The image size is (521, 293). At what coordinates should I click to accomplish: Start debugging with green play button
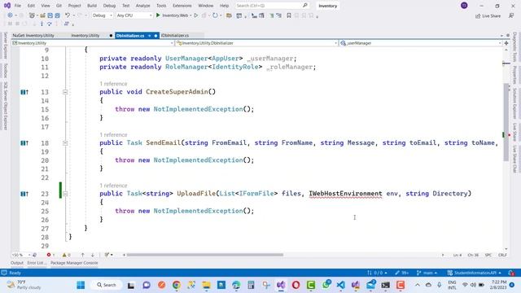[158, 15]
